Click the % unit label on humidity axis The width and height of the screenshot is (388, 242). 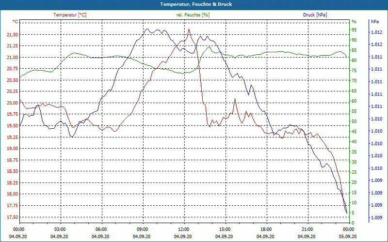click(x=354, y=22)
